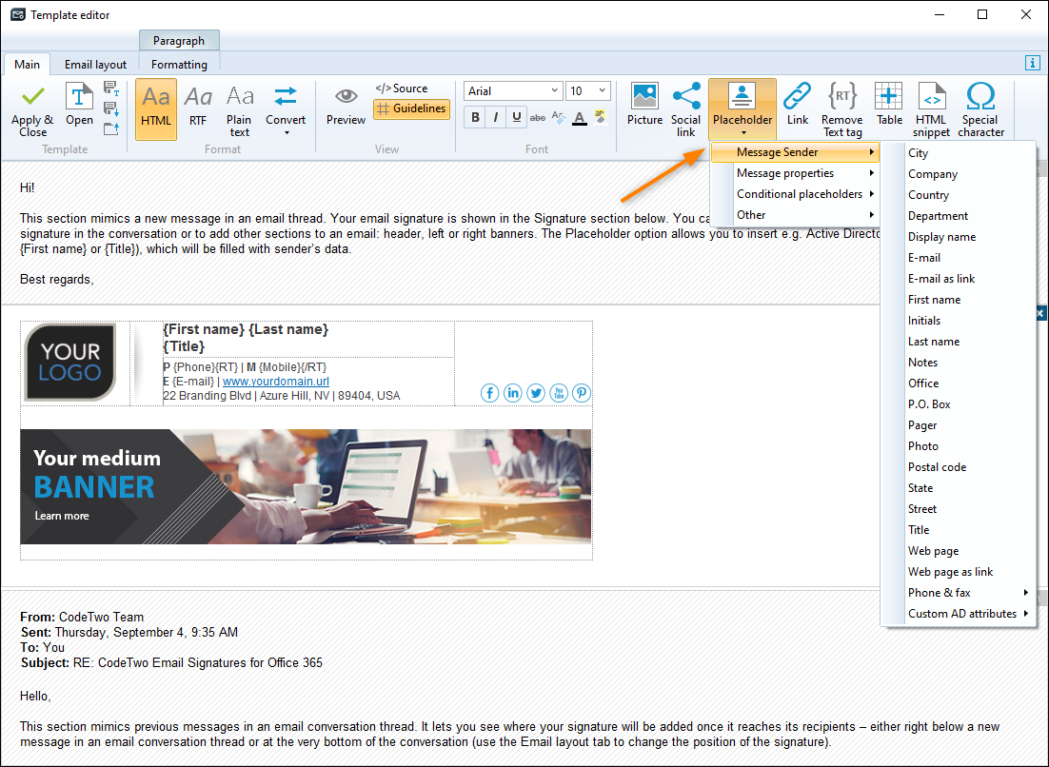Choose the font color button
Screen dimensions: 1049x767
580,118
